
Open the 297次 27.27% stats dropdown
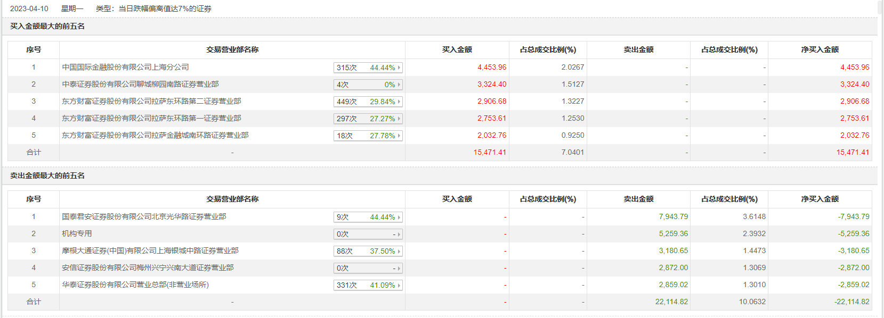(368, 119)
